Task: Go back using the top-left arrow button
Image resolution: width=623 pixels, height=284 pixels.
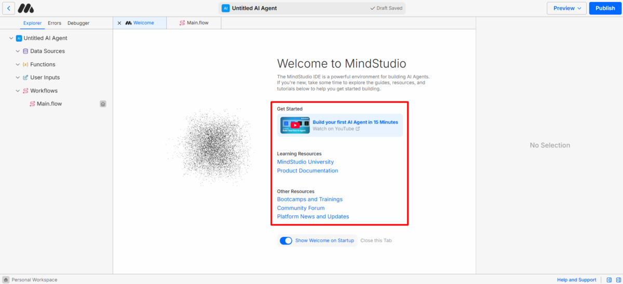Action: pos(8,8)
